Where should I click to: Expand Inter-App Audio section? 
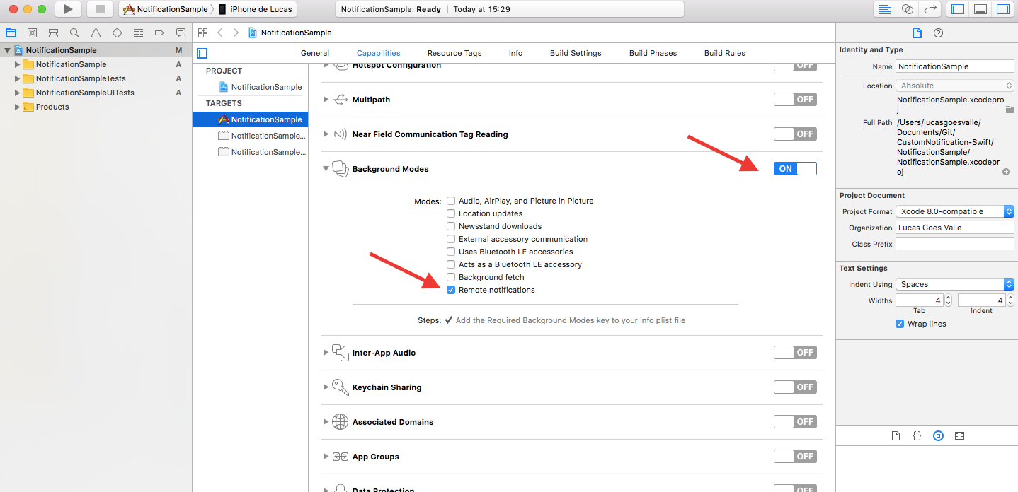point(326,353)
